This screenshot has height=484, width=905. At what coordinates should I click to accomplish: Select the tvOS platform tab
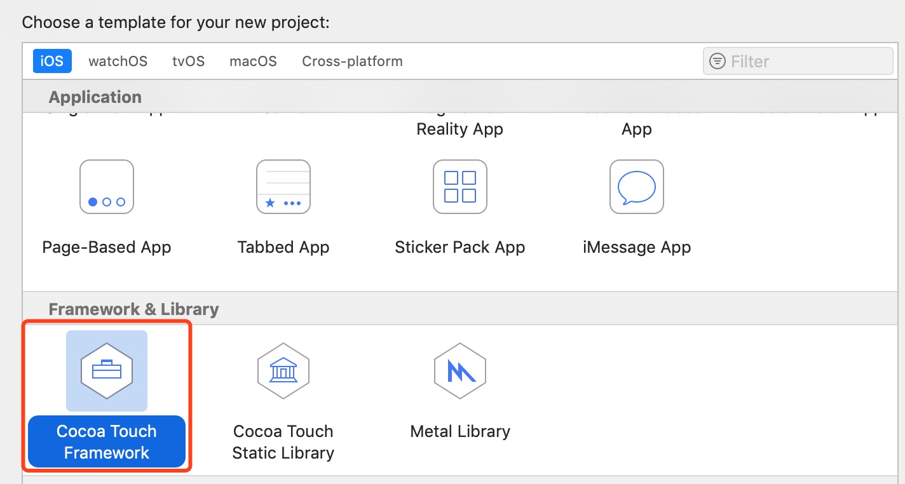[x=189, y=61]
